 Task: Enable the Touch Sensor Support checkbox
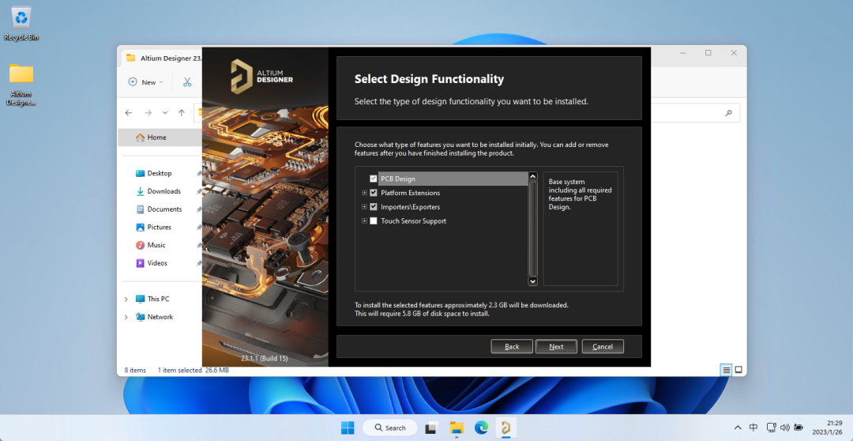coord(374,221)
